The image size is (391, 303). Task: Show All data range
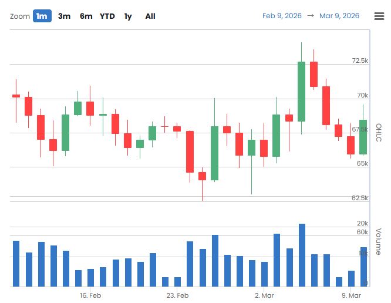(150, 16)
